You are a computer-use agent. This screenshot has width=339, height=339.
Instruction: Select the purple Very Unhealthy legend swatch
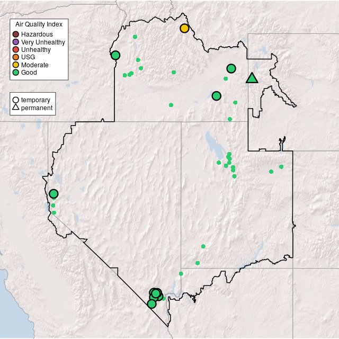coord(16,42)
